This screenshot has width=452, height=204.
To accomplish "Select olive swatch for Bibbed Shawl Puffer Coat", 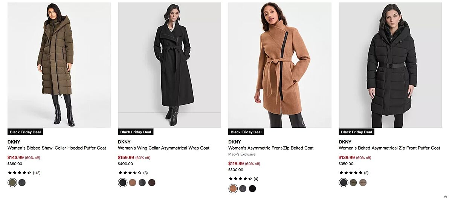I will (12, 183).
